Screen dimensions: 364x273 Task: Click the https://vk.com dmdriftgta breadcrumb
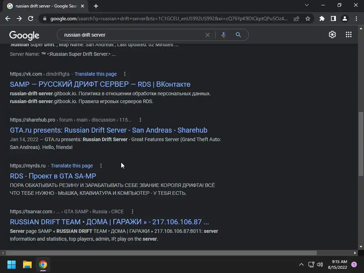[x=40, y=74]
